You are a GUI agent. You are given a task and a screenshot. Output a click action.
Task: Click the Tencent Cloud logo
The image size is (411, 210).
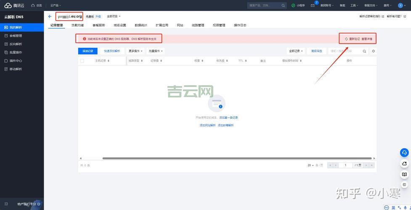14,5
